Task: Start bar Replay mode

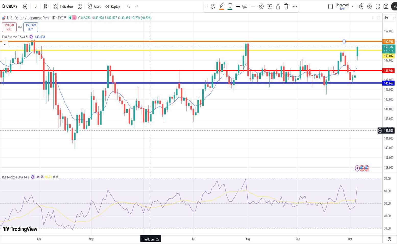Action: [x=113, y=6]
